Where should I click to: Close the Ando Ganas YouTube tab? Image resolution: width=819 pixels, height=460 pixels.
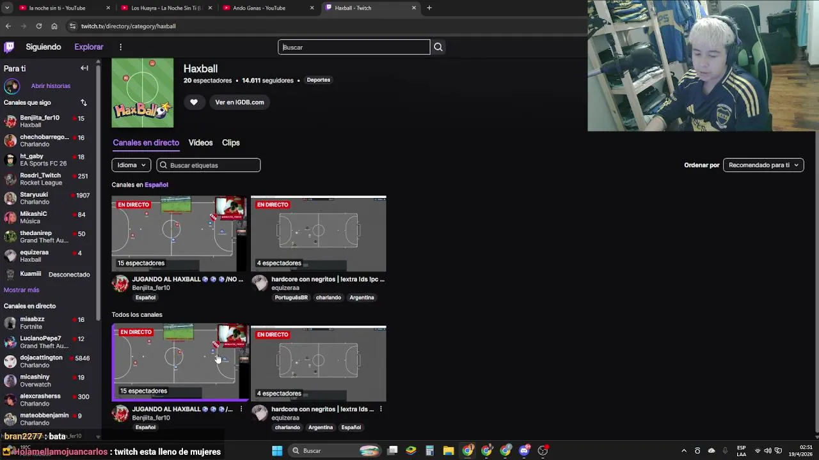pyautogui.click(x=312, y=8)
